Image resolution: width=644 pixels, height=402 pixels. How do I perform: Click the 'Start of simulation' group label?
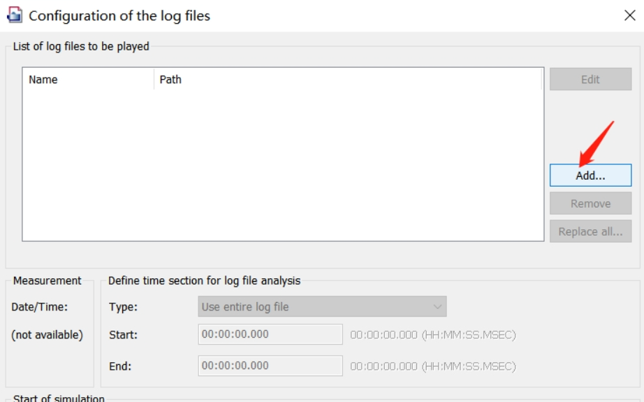[x=59, y=398]
